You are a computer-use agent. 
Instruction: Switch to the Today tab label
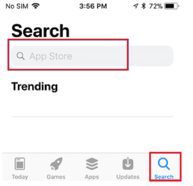coord(20,177)
